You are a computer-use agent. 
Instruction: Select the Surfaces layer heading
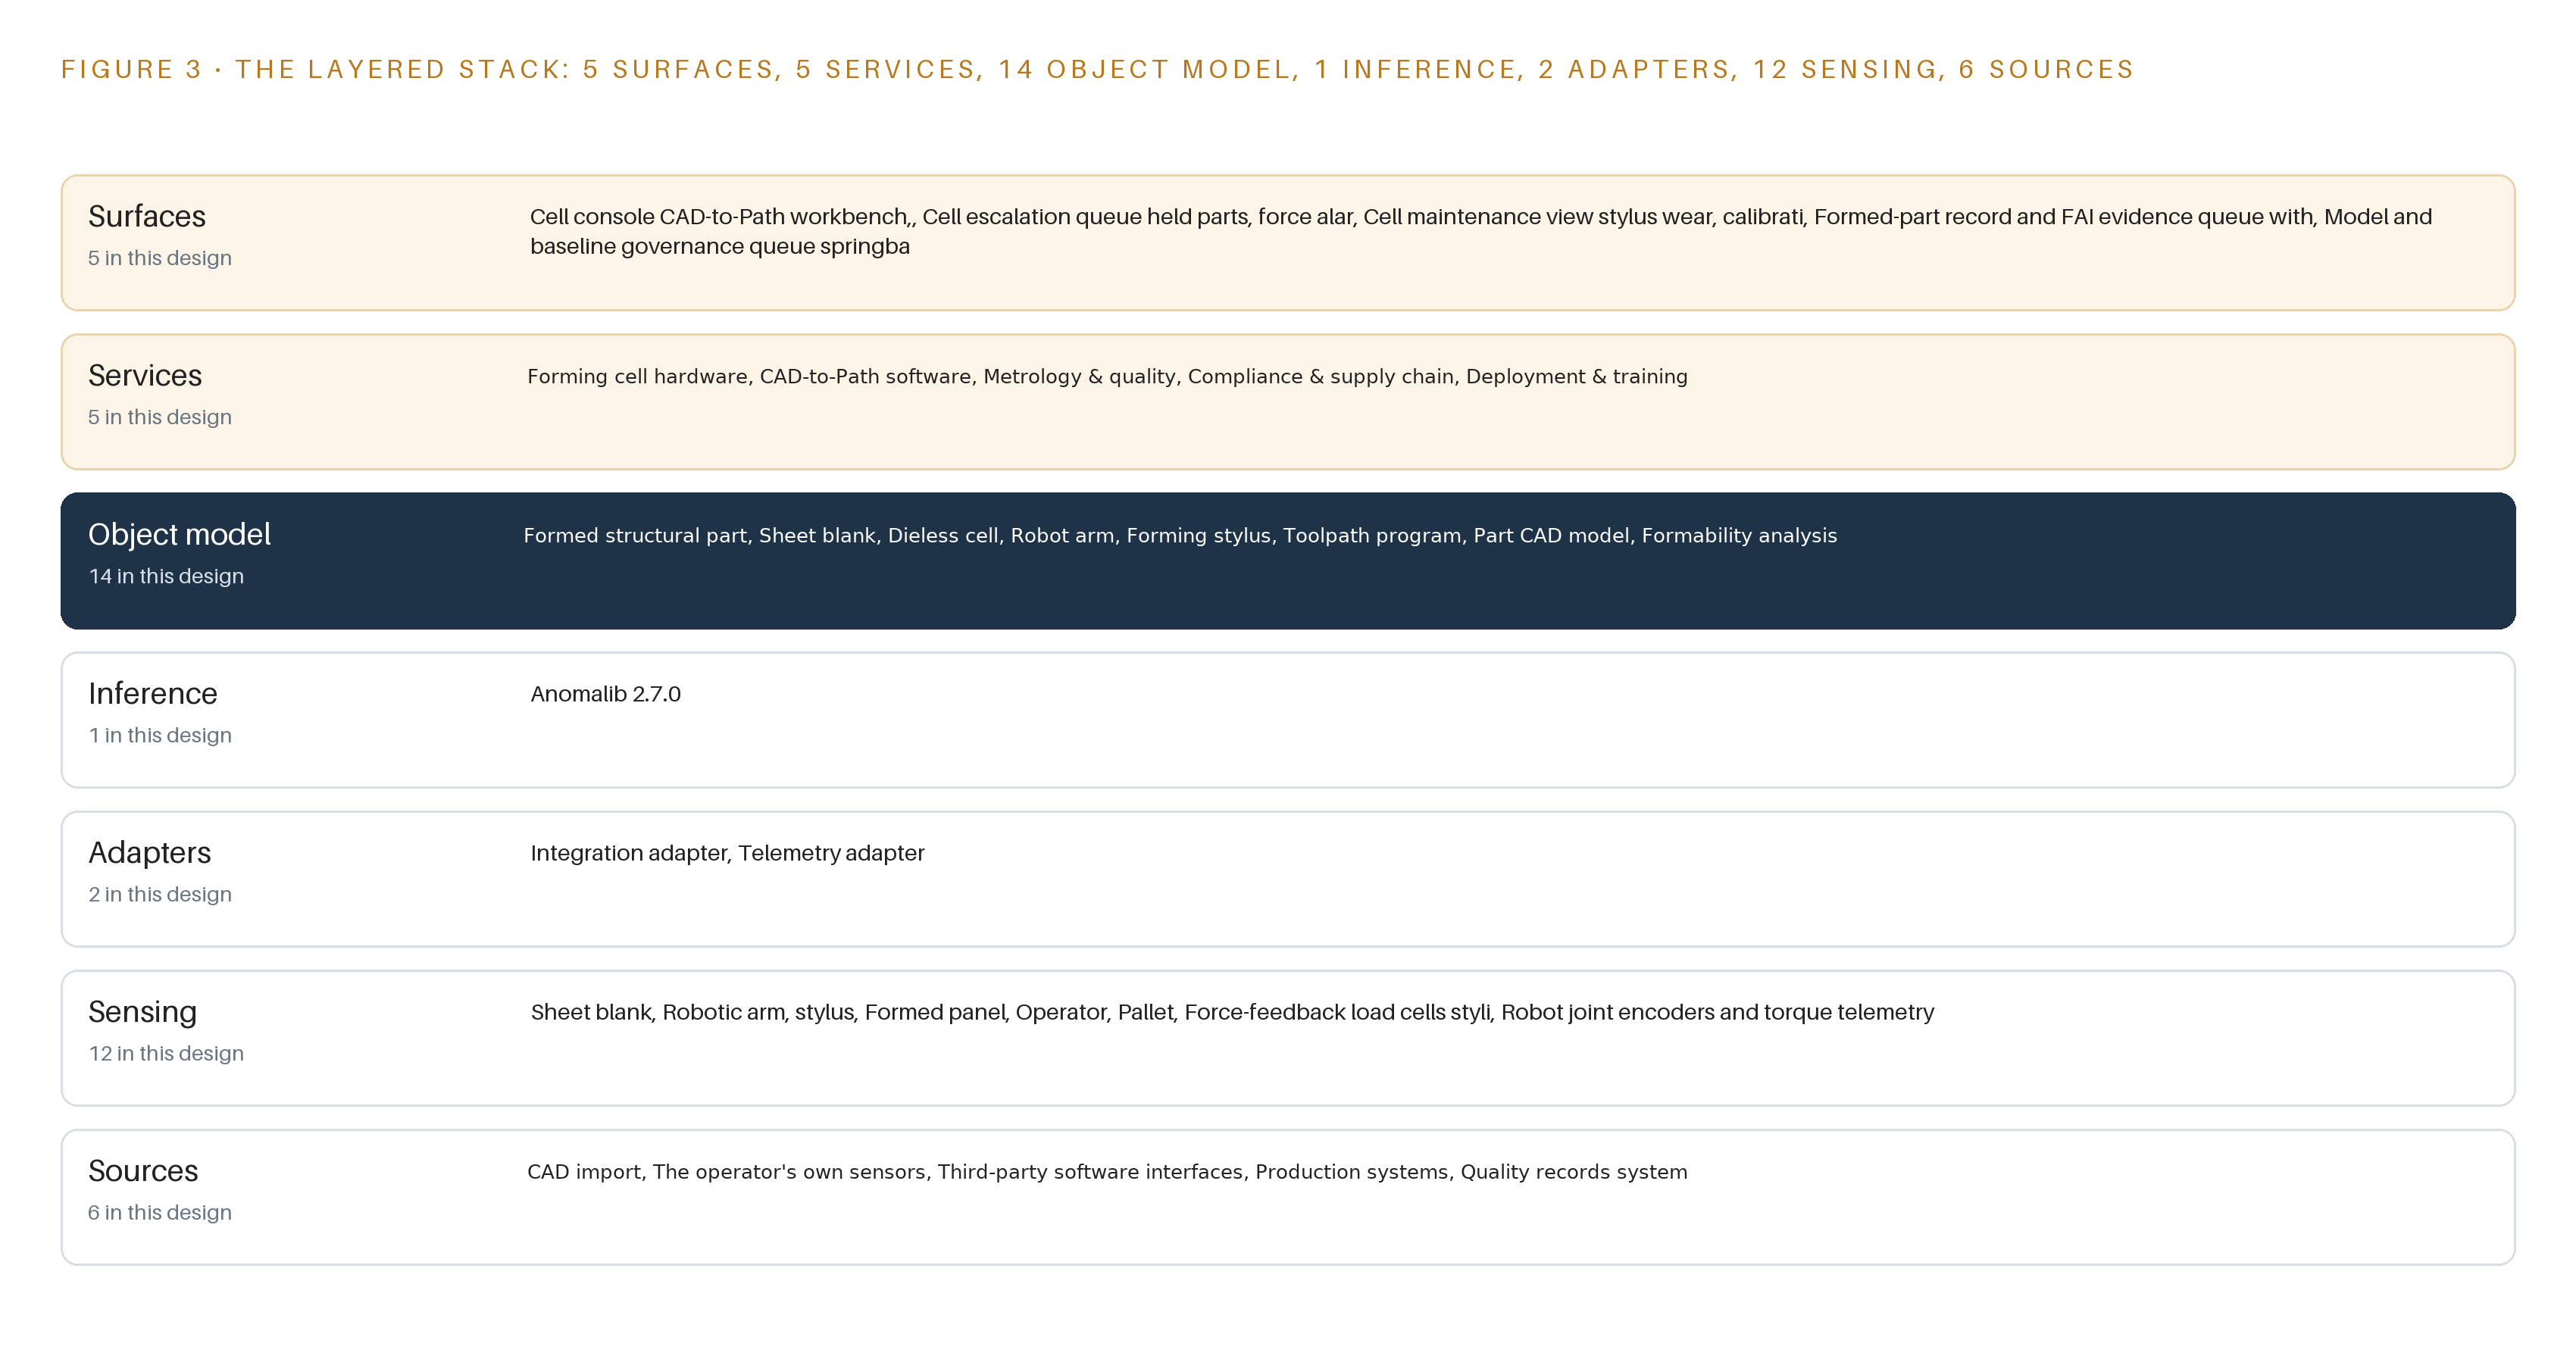147,216
